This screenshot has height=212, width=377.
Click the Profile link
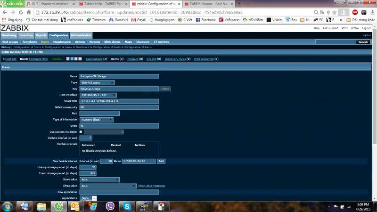pyautogui.click(x=355, y=28)
